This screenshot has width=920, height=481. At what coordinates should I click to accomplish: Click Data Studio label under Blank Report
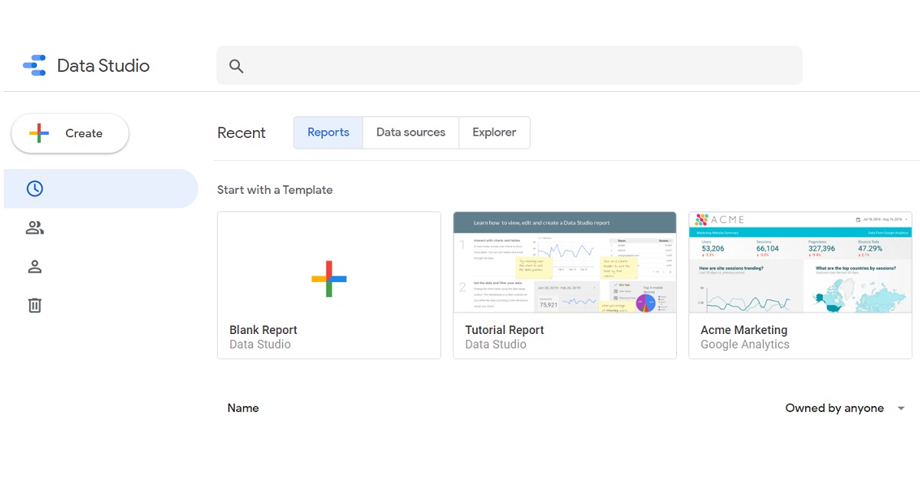coord(260,345)
